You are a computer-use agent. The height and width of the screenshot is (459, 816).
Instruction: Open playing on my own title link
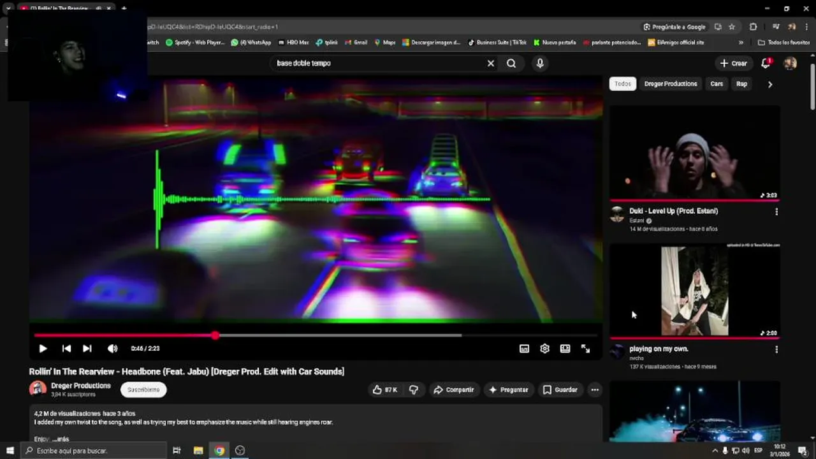(659, 349)
